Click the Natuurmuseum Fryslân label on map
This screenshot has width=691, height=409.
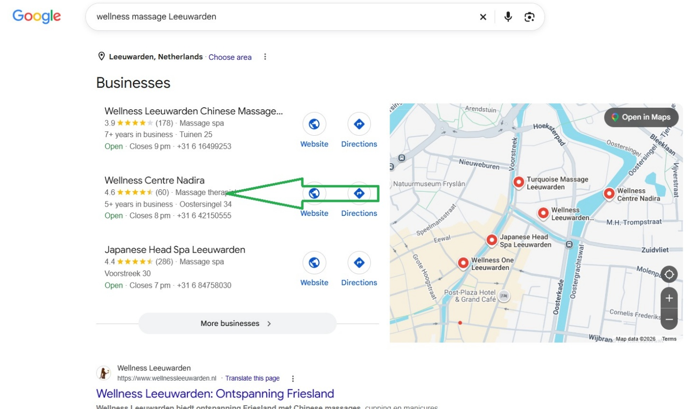click(x=429, y=184)
